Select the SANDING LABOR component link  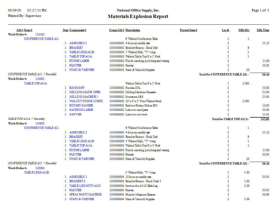click(81, 110)
